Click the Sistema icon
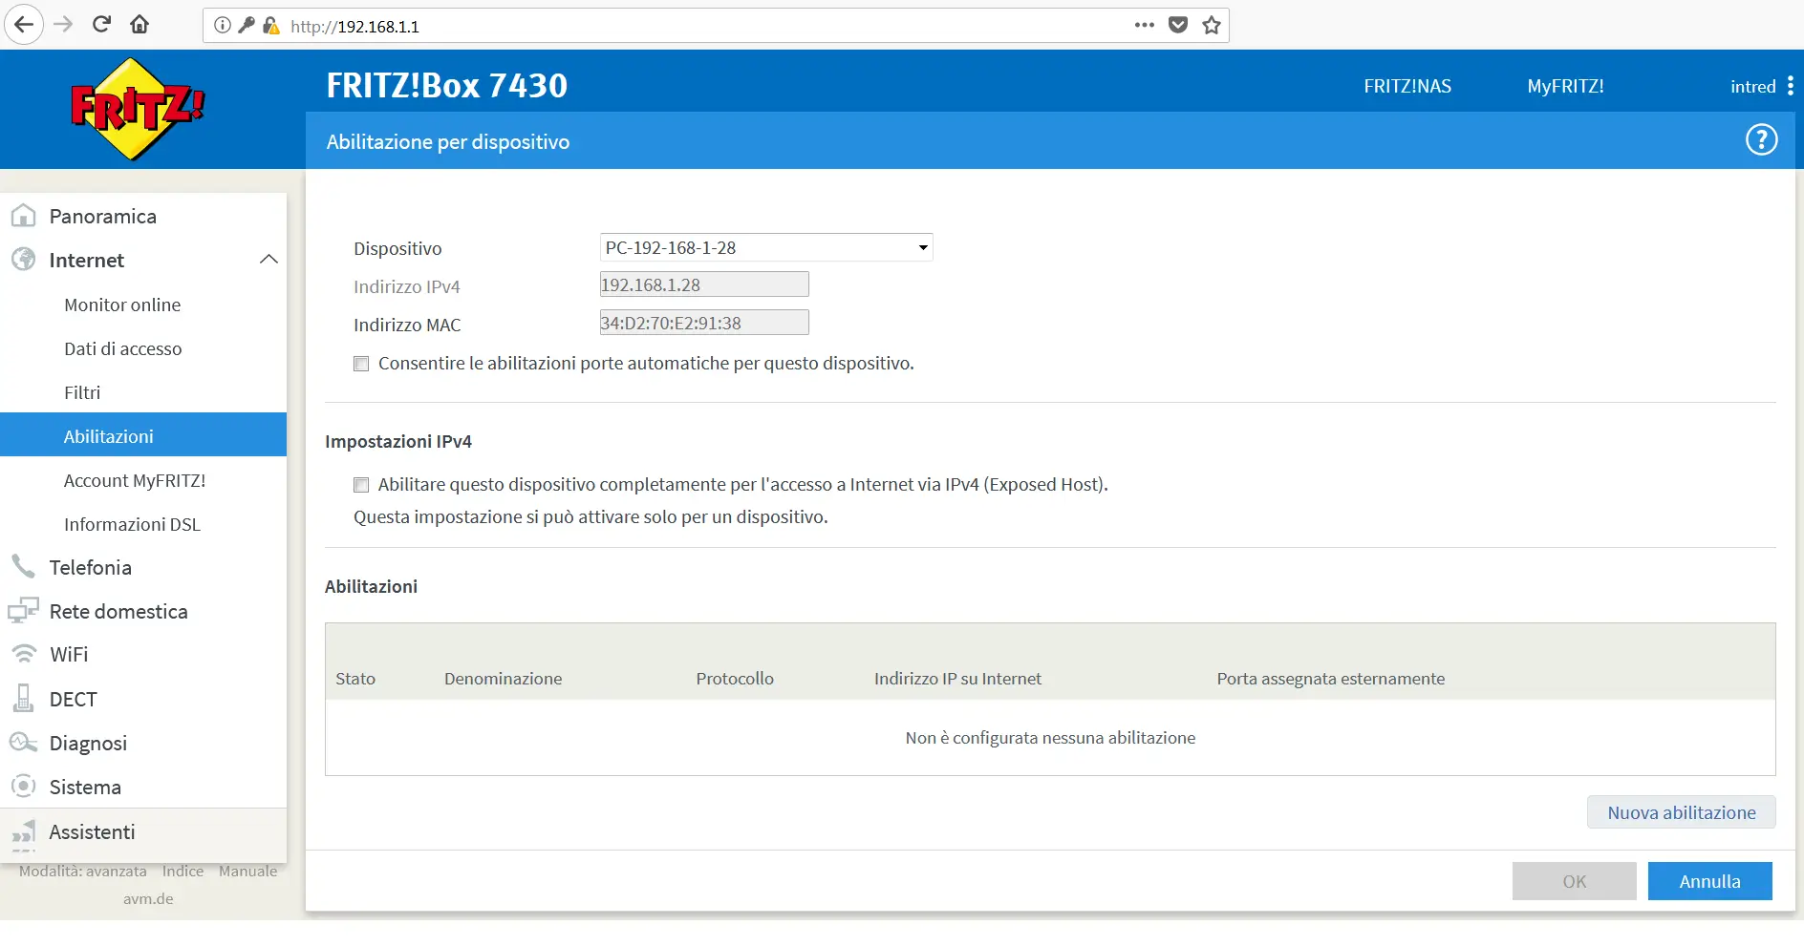1804x946 pixels. click(23, 786)
